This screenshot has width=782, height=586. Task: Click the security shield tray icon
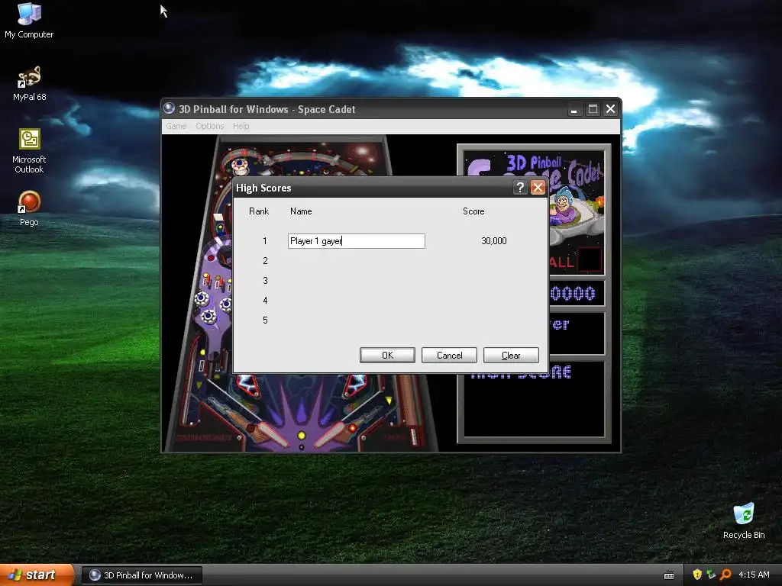(696, 575)
